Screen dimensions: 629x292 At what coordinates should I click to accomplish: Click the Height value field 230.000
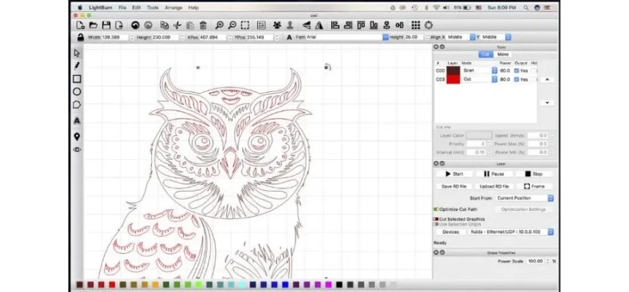(x=163, y=37)
